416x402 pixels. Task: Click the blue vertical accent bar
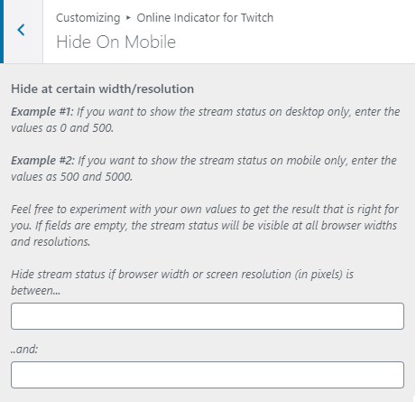2,32
